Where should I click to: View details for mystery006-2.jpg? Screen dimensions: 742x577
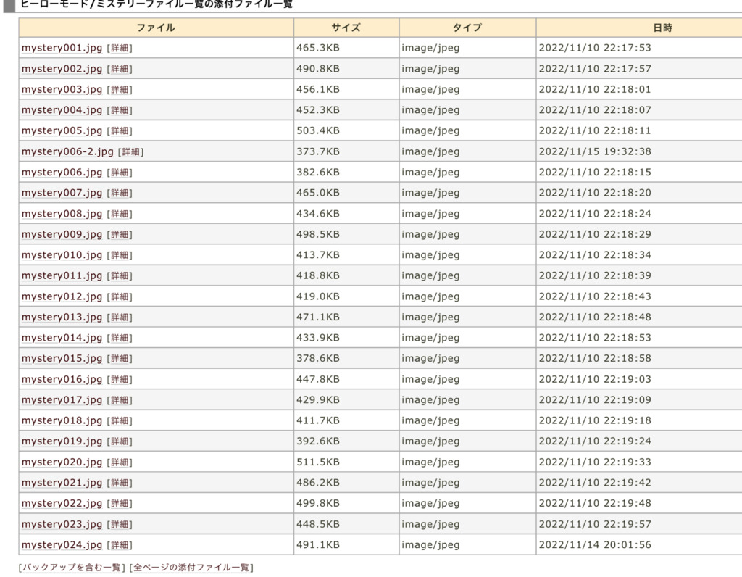pyautogui.click(x=131, y=152)
